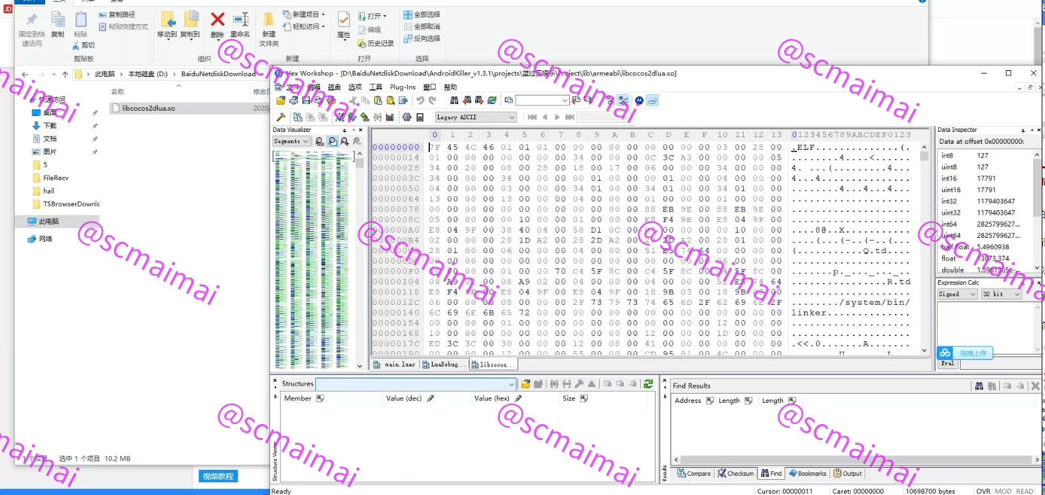Click the calculator icon in second toolbar
1045x495 pixels.
point(420,117)
